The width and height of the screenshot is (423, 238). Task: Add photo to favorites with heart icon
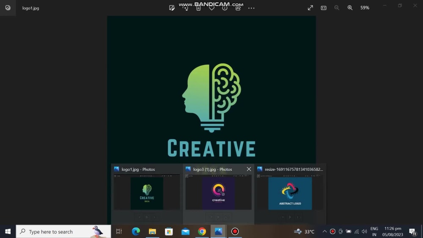pos(211,8)
